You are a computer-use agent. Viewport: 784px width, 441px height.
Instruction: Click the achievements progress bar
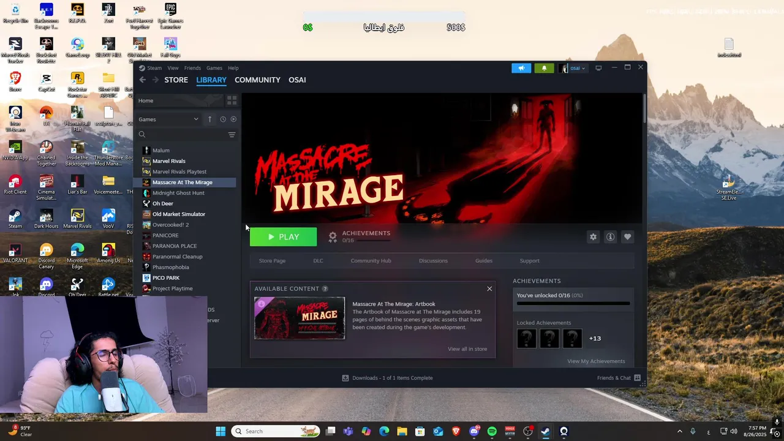click(573, 303)
